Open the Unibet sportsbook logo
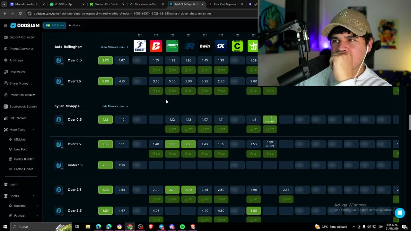This screenshot has width=411, height=231. 172,46
